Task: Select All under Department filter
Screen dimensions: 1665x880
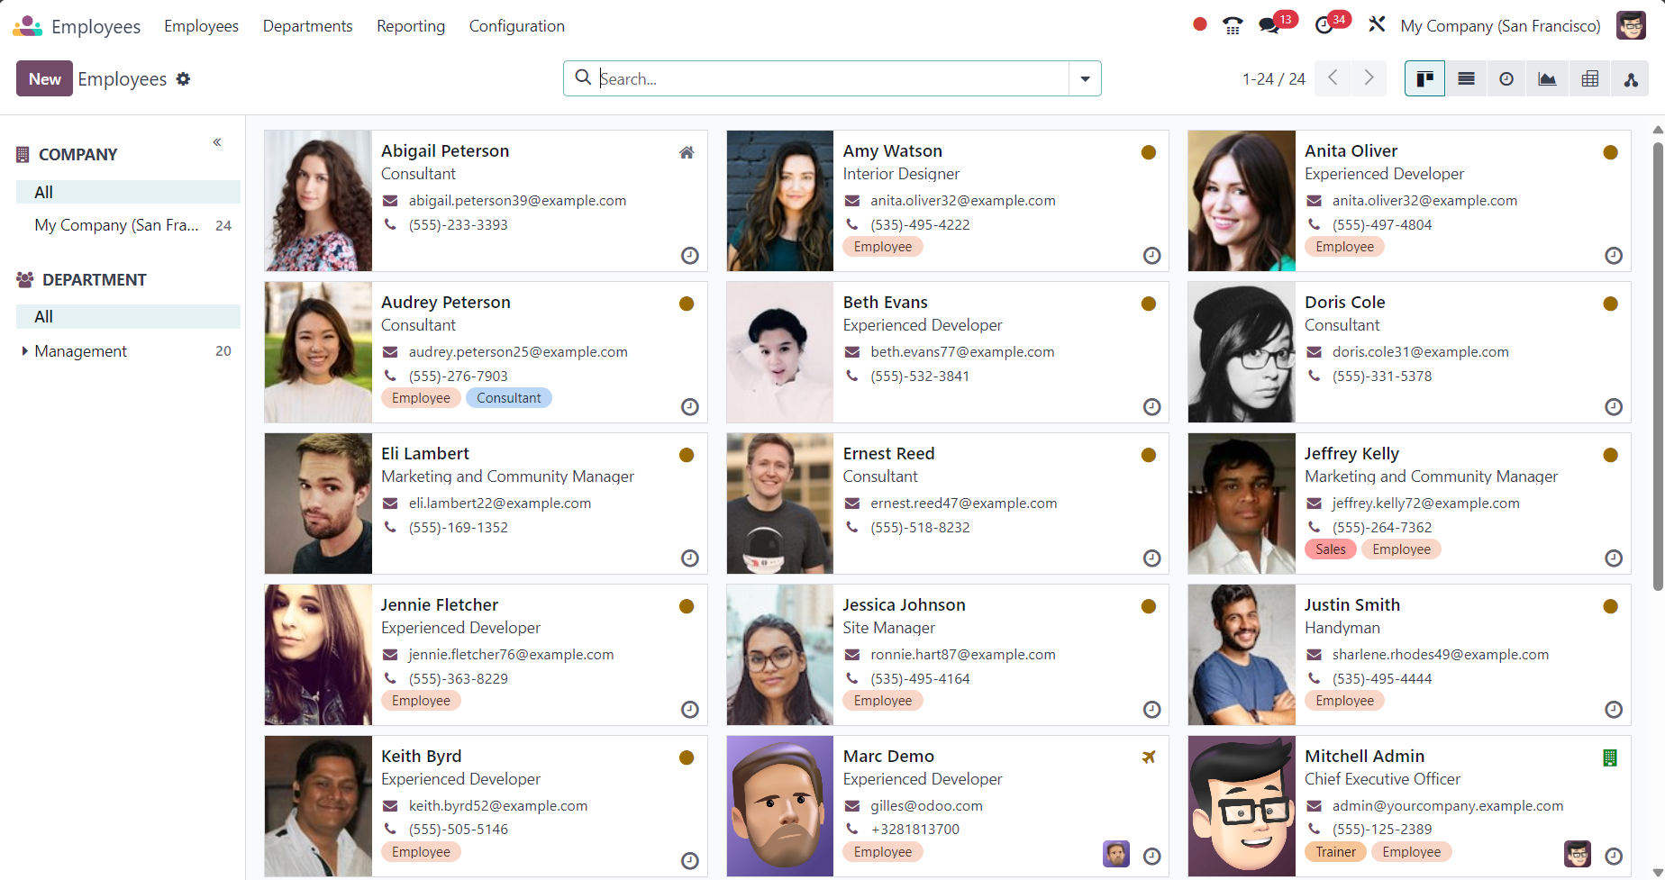Action: click(x=43, y=316)
